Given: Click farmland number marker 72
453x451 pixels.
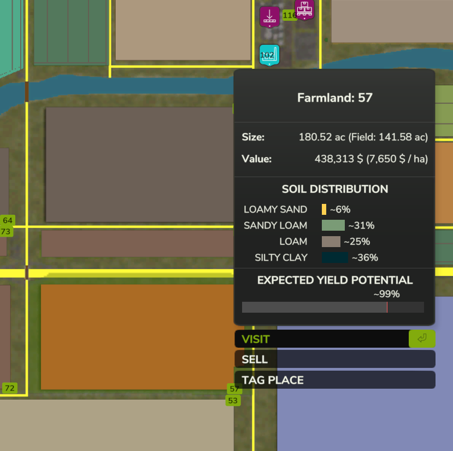Looking at the screenshot, I should pyautogui.click(x=10, y=388).
